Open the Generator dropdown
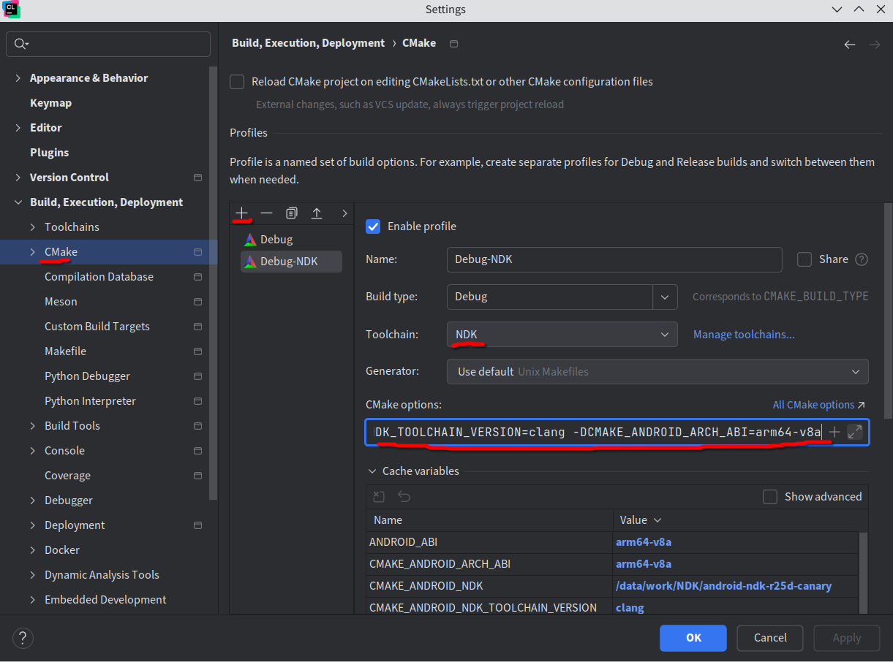 pyautogui.click(x=657, y=372)
